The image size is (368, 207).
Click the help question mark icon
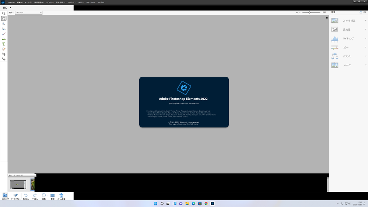[x=364, y=12]
